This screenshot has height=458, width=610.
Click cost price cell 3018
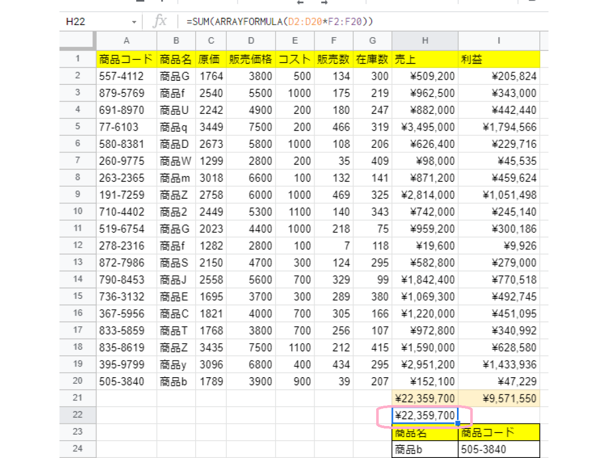(211, 178)
